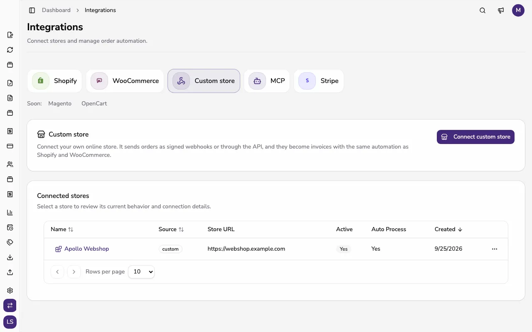Open the settings gear sidebar icon
The height and width of the screenshot is (332, 532).
point(10,290)
